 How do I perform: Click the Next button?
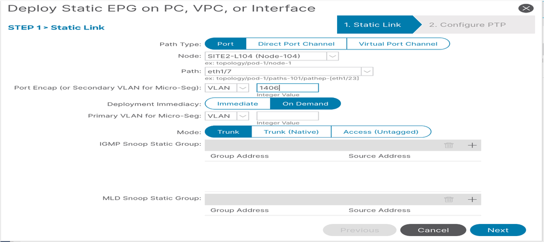tap(498, 230)
